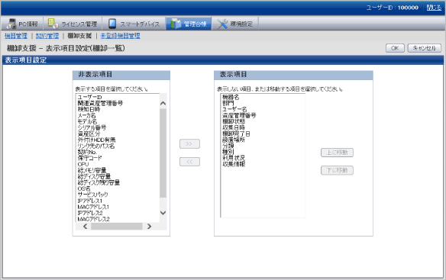
Task: Select 設置場所 in displayed items list
Action: pyautogui.click(x=234, y=140)
